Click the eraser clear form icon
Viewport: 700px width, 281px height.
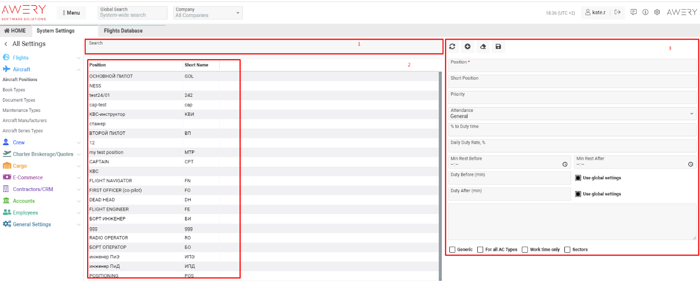483,46
